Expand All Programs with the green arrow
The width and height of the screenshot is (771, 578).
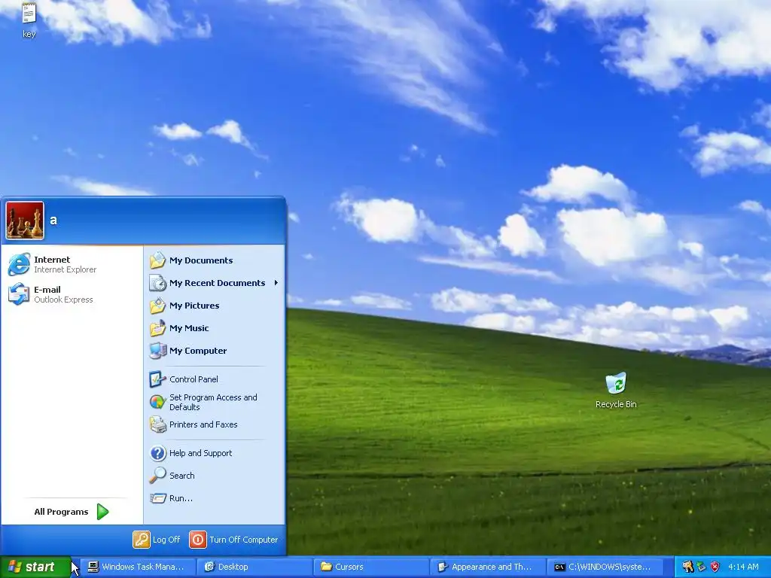point(102,512)
